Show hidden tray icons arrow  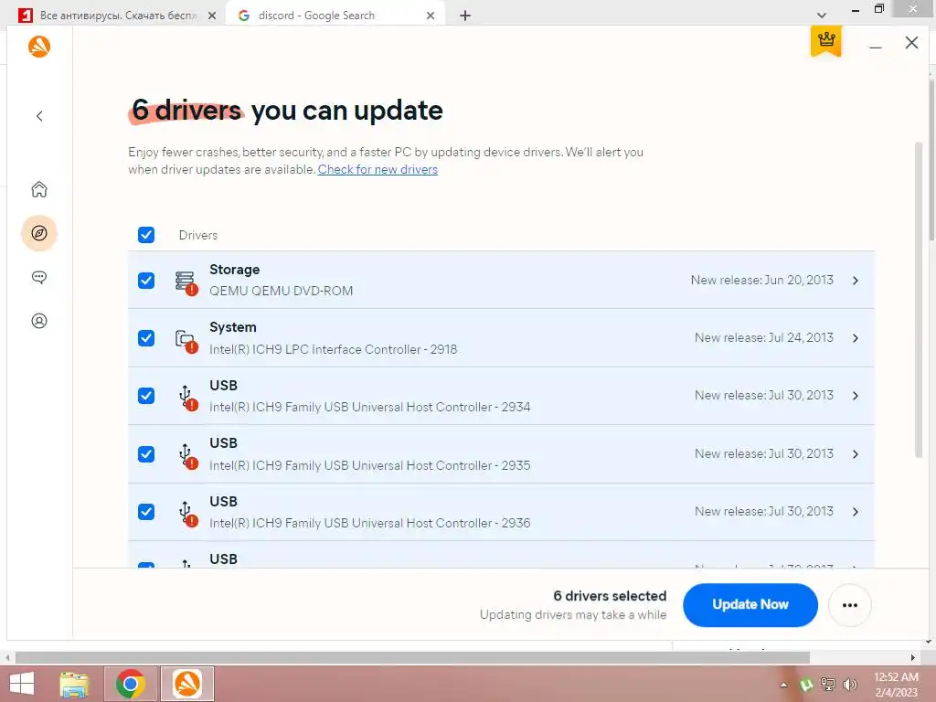[x=783, y=685]
